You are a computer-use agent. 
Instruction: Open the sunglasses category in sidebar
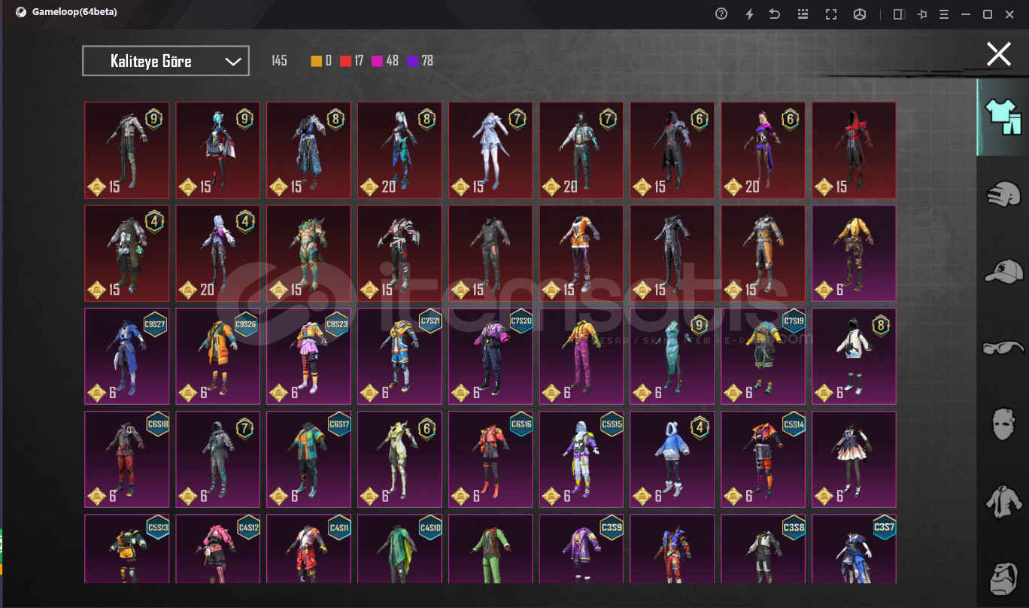tap(1003, 347)
